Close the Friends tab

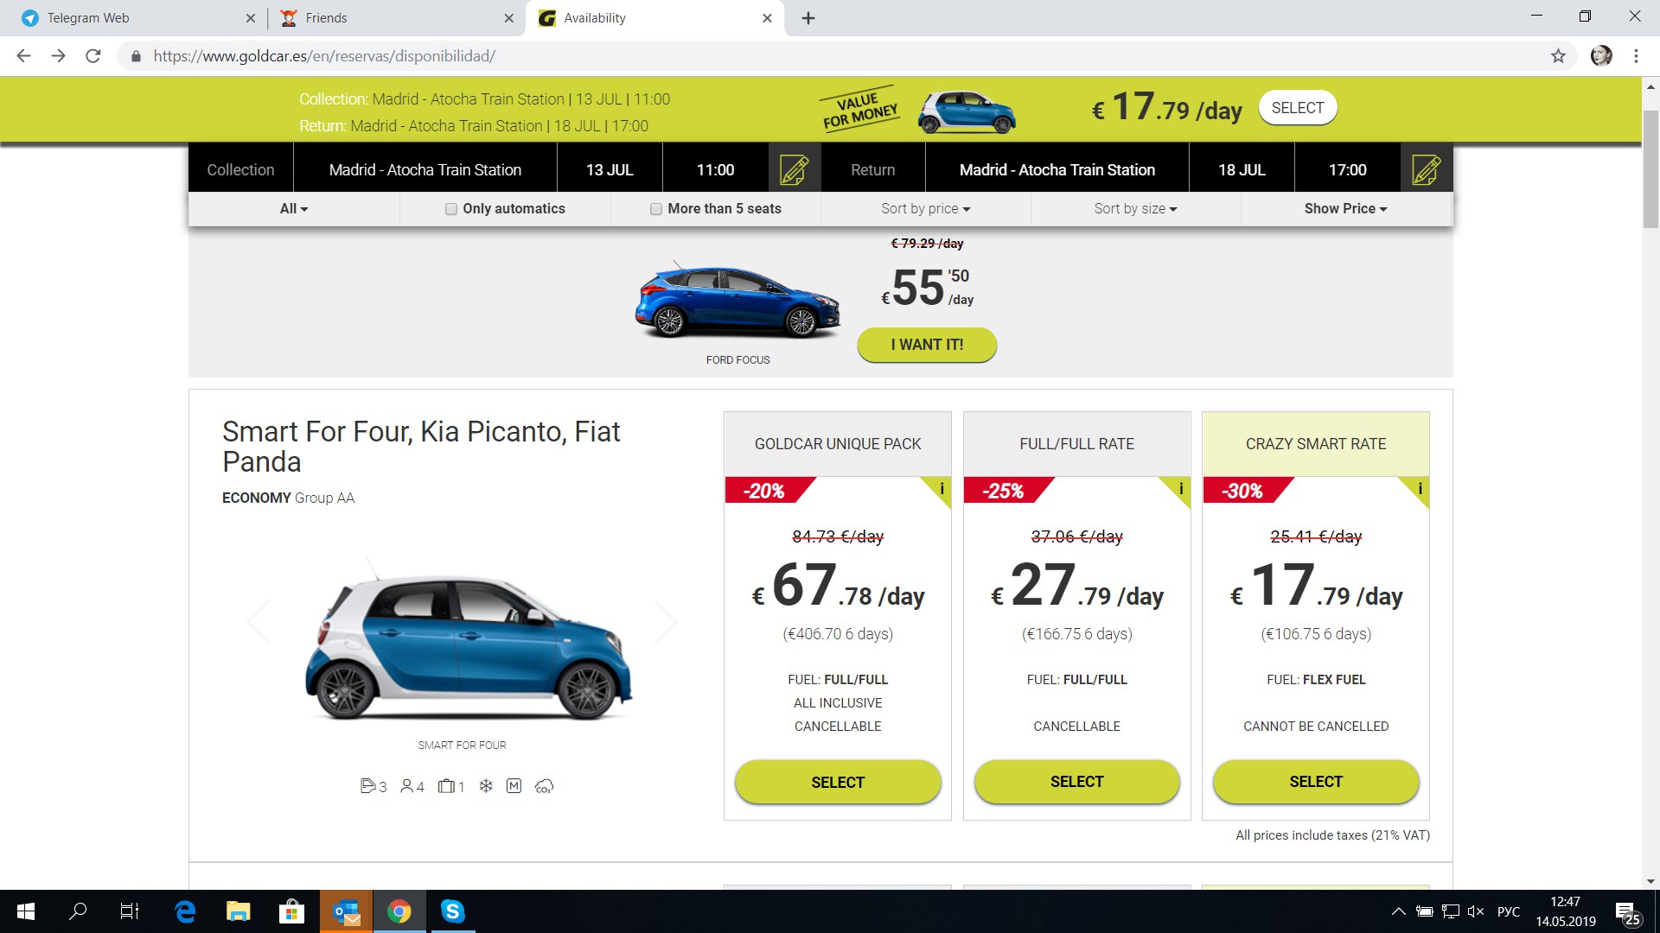[508, 18]
